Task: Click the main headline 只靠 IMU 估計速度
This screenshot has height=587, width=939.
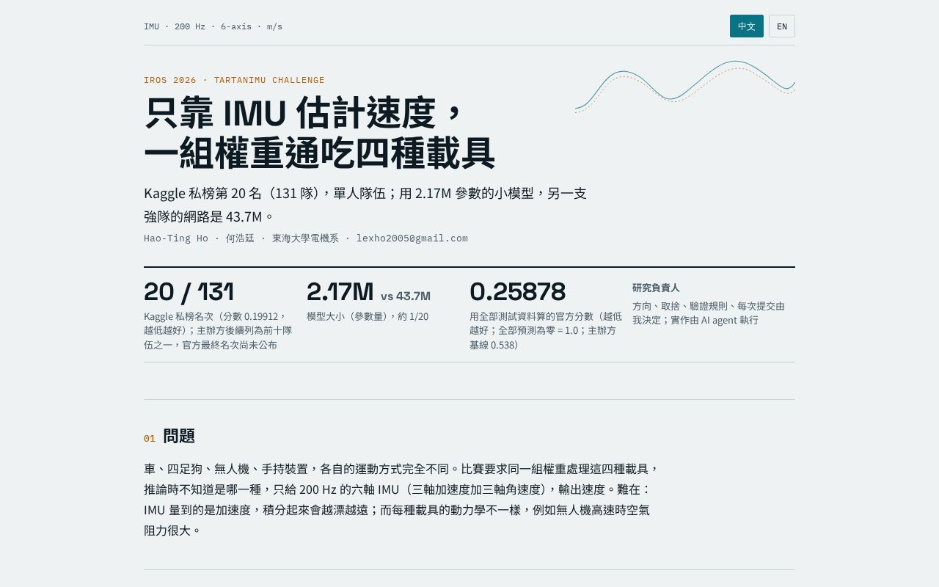Action: (304, 113)
